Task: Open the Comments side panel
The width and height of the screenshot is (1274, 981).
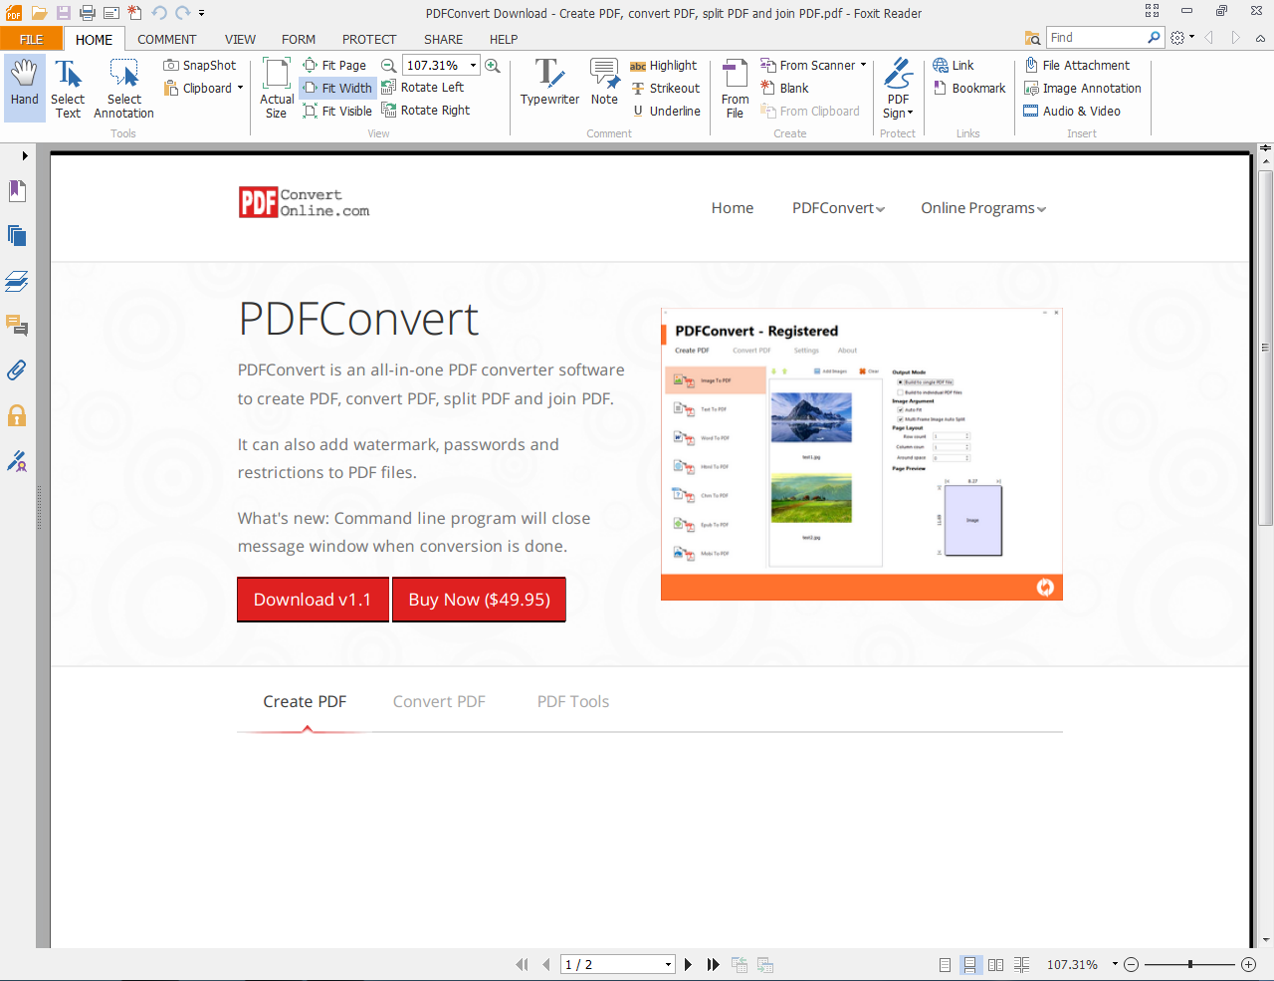Action: coord(17,326)
